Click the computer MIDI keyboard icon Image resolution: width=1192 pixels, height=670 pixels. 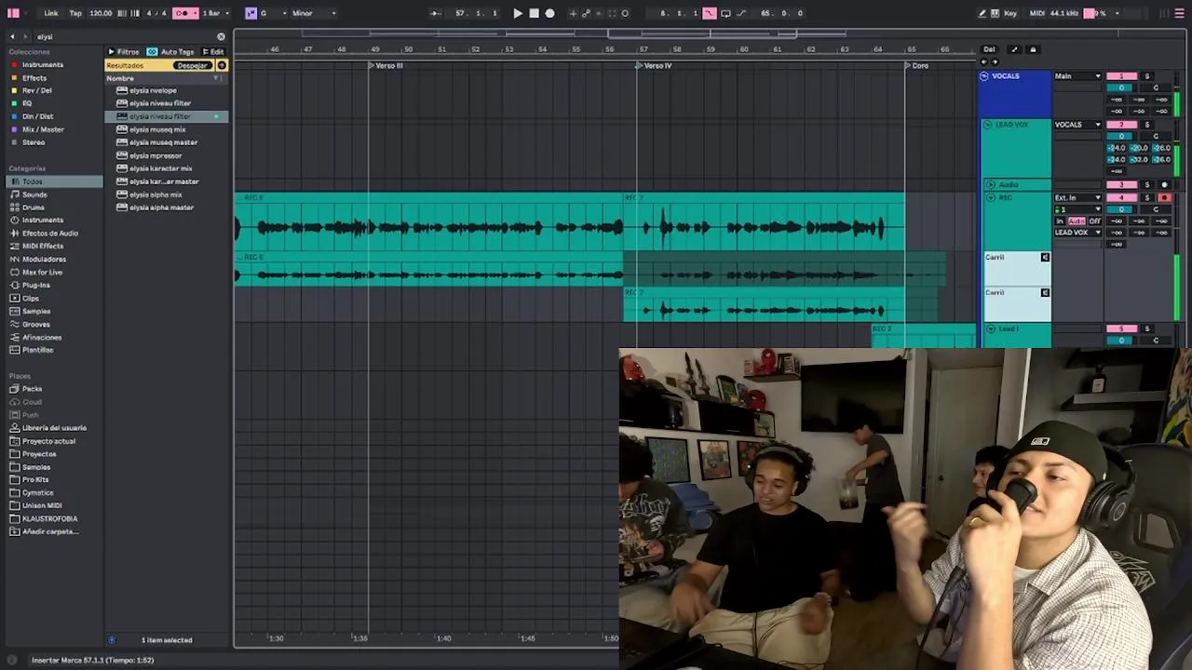coord(996,13)
